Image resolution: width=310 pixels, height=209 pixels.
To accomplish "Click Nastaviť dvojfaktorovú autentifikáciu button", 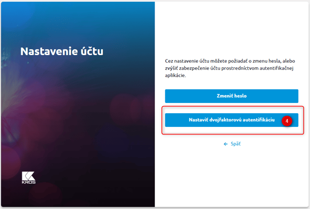I will coord(232,120).
